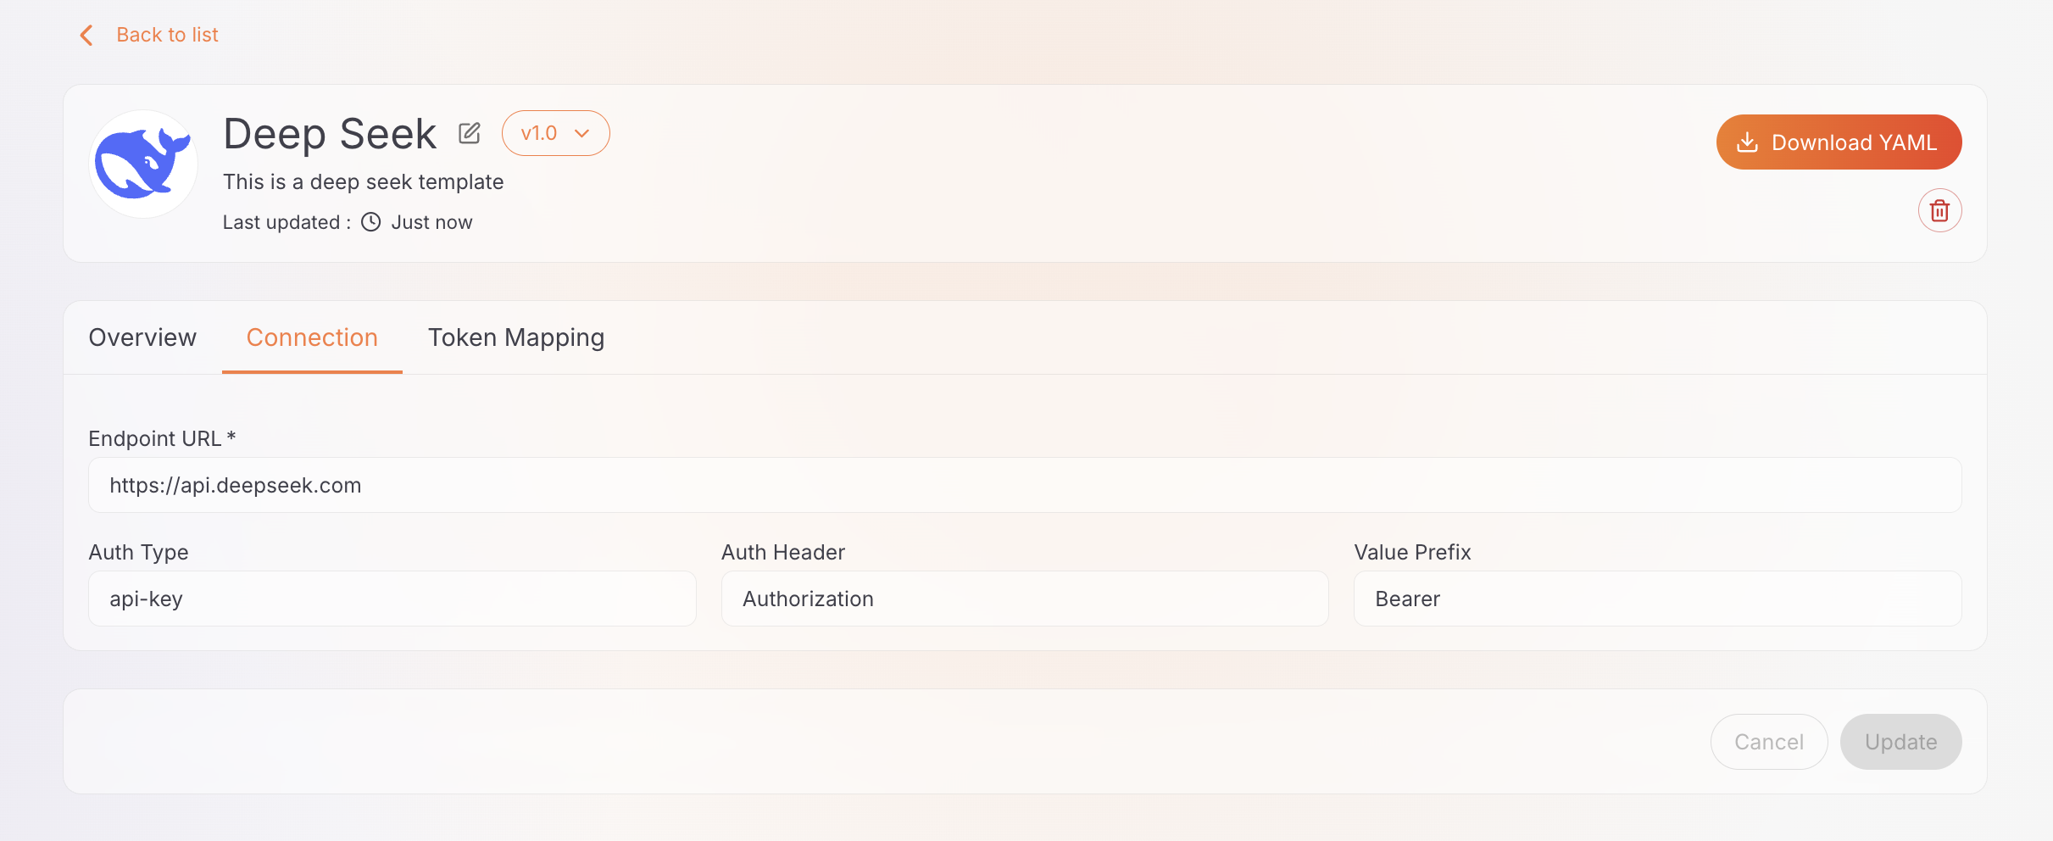Screen dimensions: 2053x841
Task: Click the Auth Header field
Action: 1025,599
